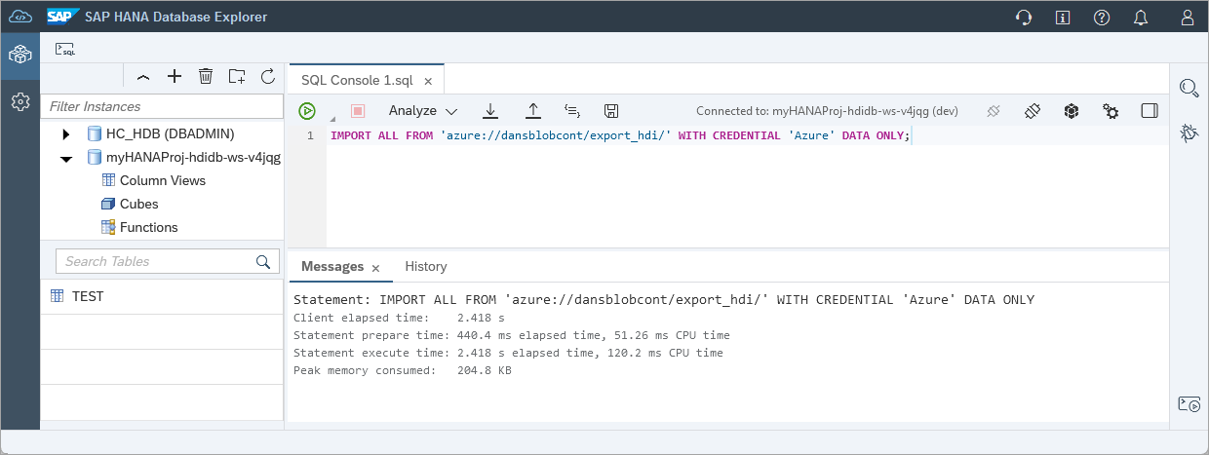Open run options arrow beside the play button
The image size is (1209, 455).
coord(331,119)
